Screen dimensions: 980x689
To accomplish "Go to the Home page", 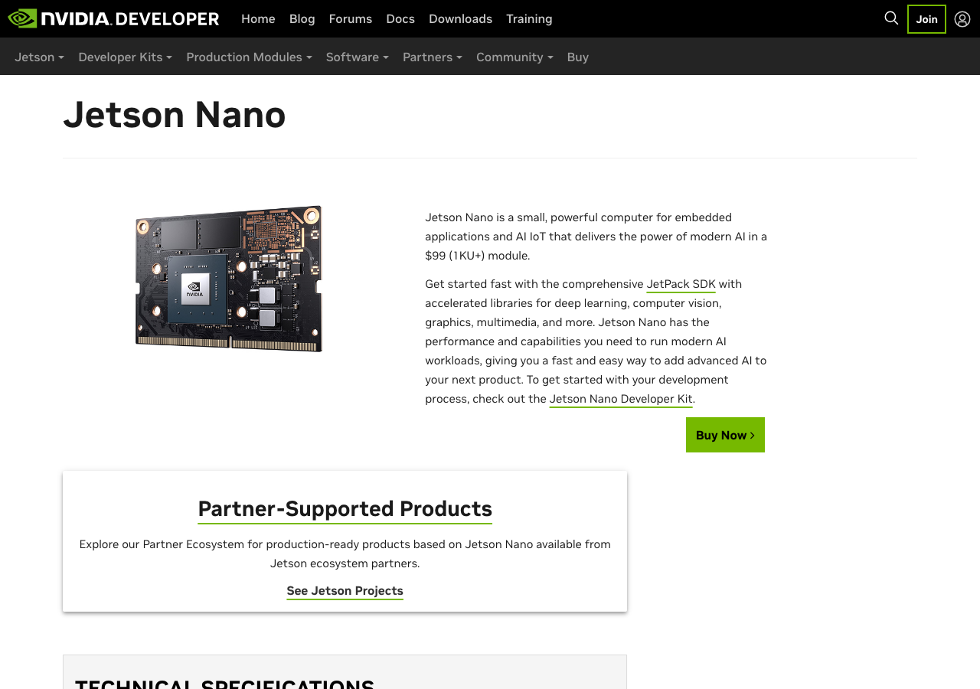I will (258, 18).
